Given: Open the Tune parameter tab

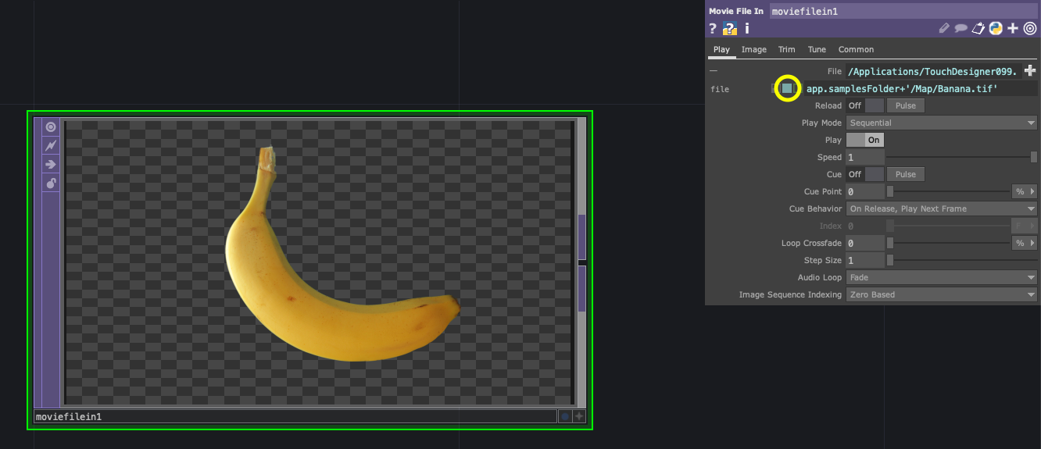Looking at the screenshot, I should pyautogui.click(x=817, y=49).
